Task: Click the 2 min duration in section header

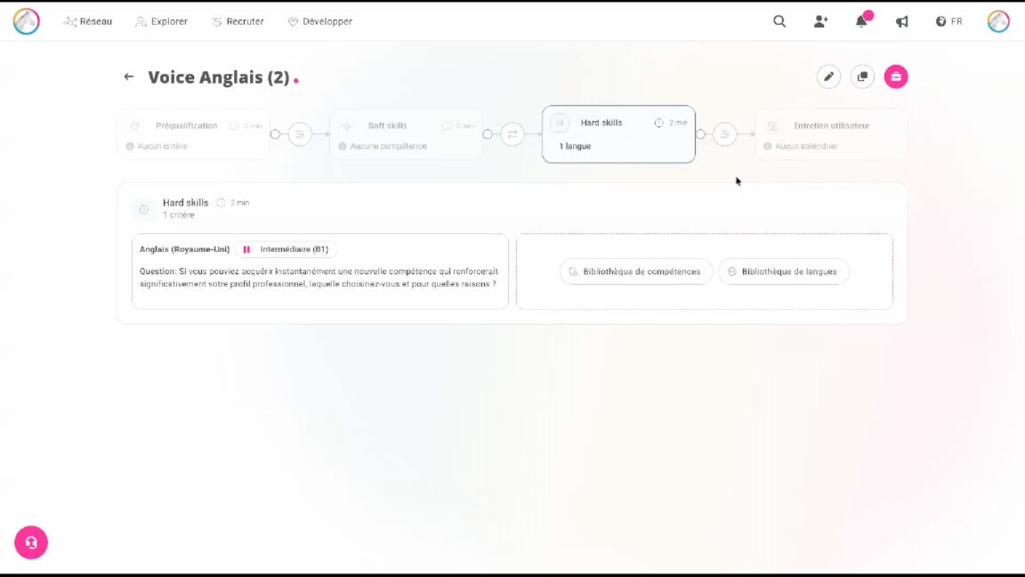Action: pos(233,203)
